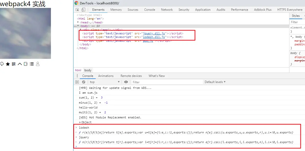
Task: Click the 'lodash' console input entry
Action: pyautogui.click(x=84, y=128)
